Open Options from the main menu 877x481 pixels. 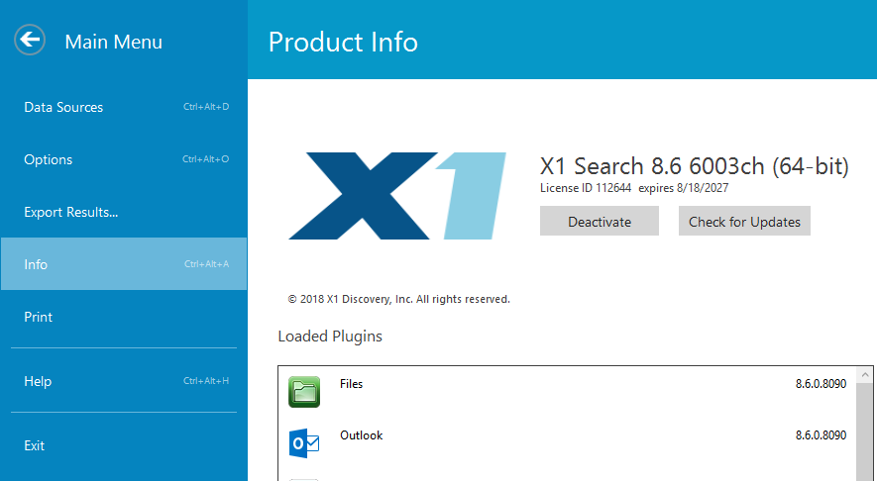48,159
